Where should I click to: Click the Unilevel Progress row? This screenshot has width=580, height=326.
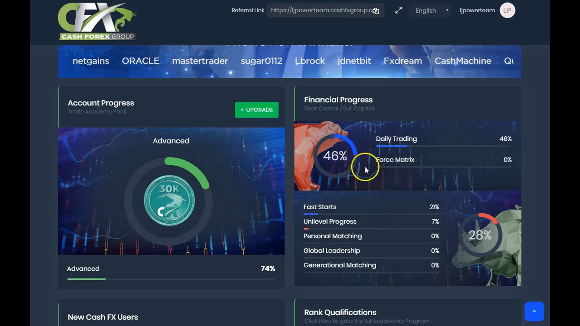[371, 223]
